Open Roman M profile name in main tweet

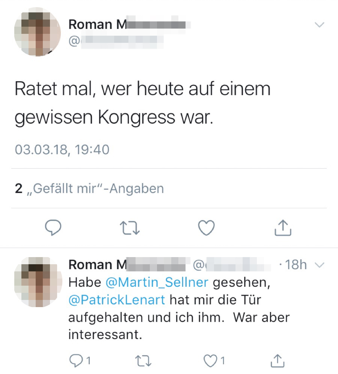coord(130,24)
